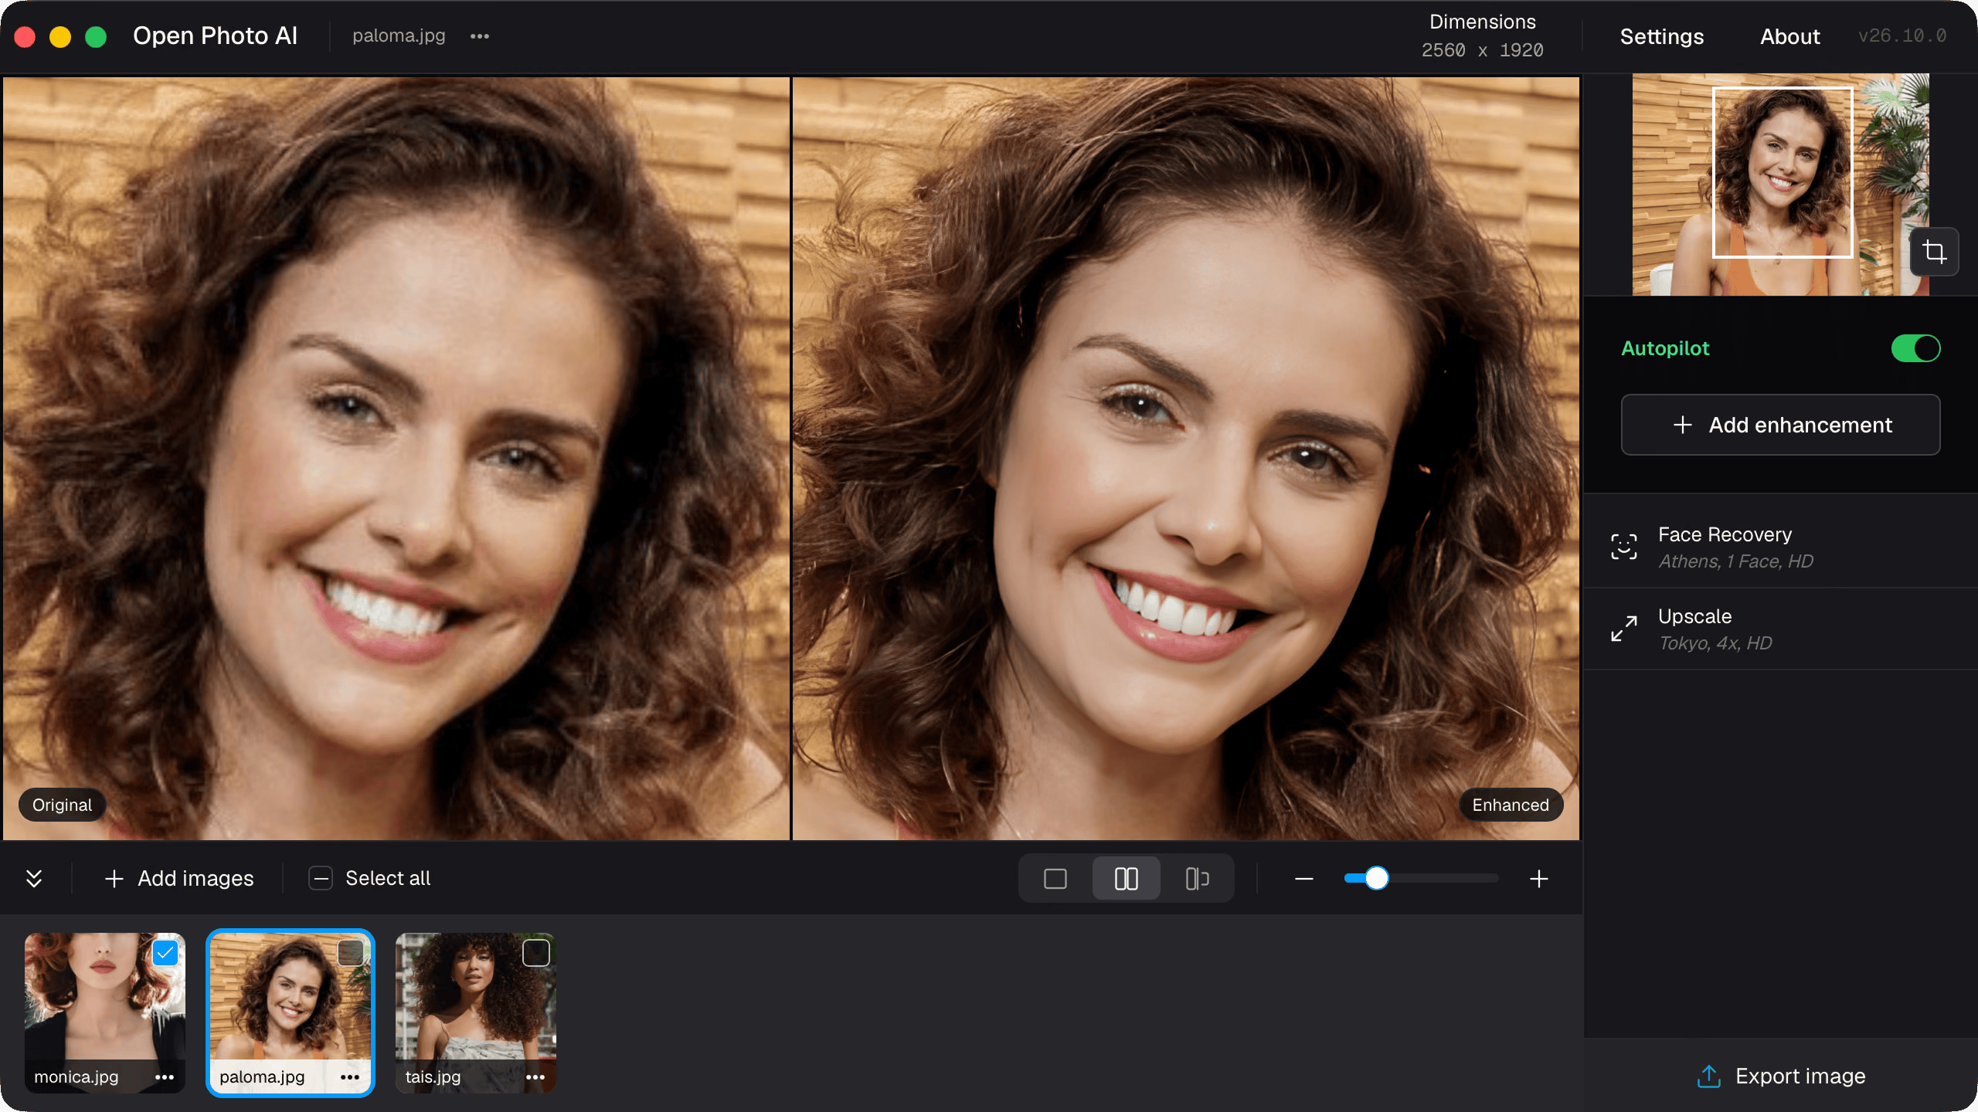Click the Enhanced label on the right preview
The width and height of the screenshot is (1978, 1112).
coord(1511,805)
